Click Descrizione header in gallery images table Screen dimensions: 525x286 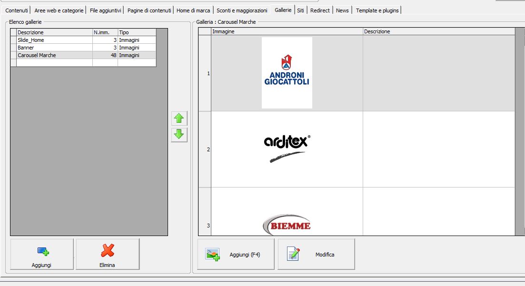(x=439, y=31)
